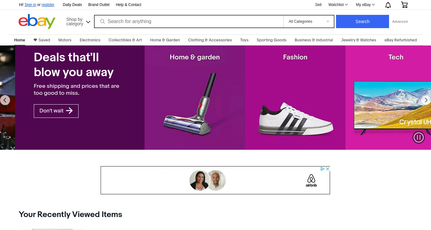This screenshot has width=431, height=230.
Task: Open the shopping cart icon
Action: click(x=404, y=5)
